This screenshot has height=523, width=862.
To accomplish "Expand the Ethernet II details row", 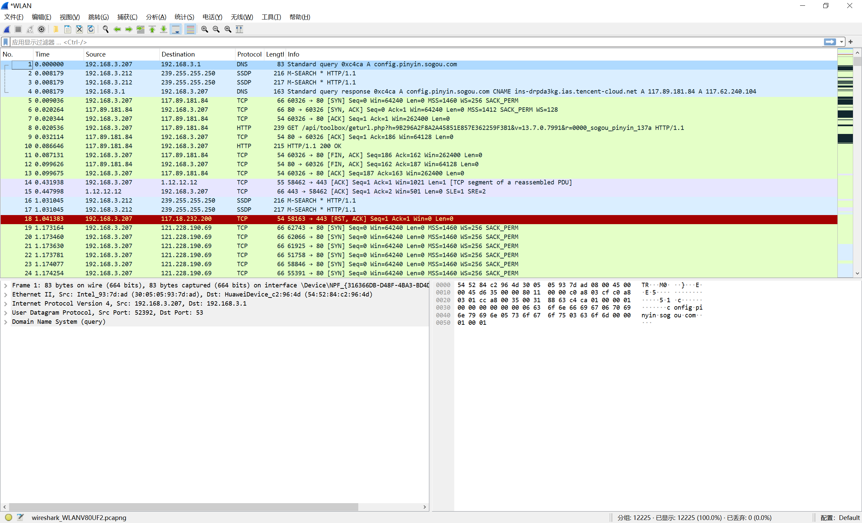I will [6, 294].
